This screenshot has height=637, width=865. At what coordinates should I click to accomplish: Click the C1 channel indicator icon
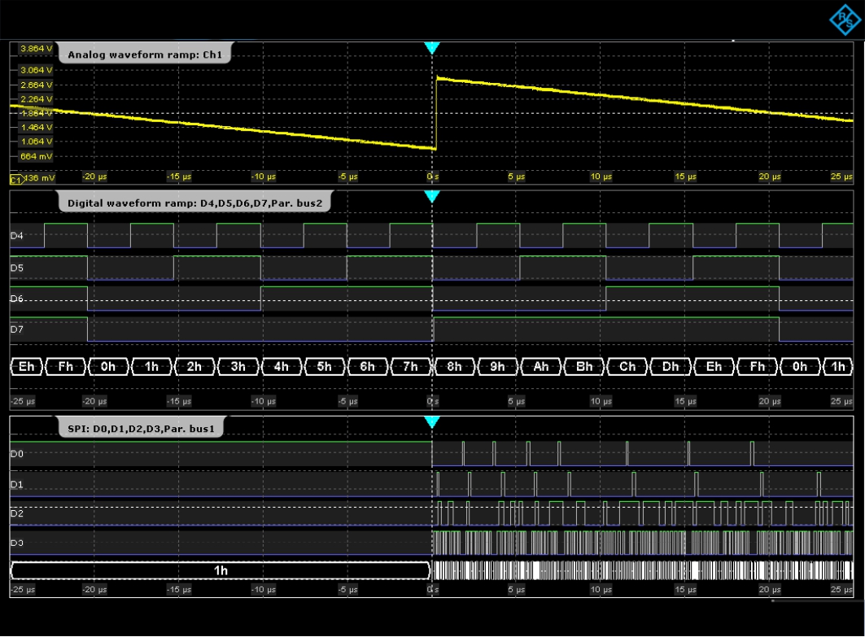(x=15, y=180)
